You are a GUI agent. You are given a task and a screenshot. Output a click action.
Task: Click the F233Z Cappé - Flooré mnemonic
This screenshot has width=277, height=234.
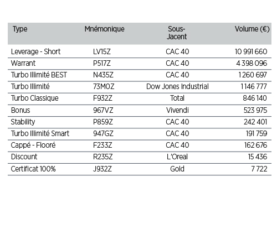point(102,145)
